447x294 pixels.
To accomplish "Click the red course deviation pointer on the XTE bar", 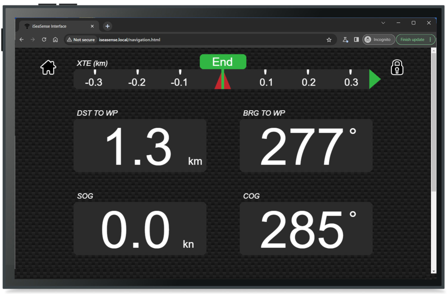I will click(x=223, y=82).
